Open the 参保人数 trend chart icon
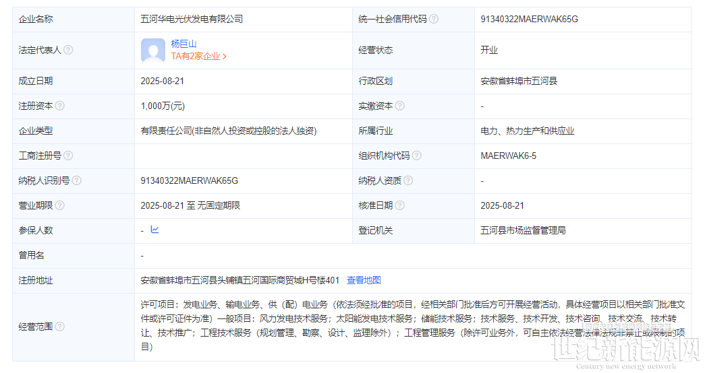 point(155,230)
